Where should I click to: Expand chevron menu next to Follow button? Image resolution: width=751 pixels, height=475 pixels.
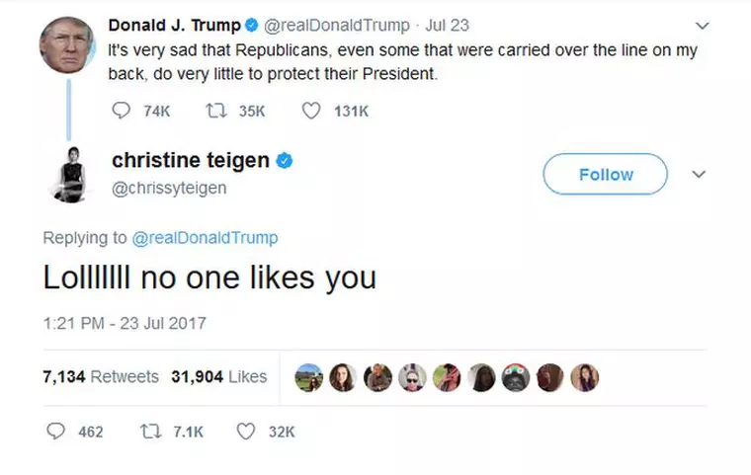(699, 175)
